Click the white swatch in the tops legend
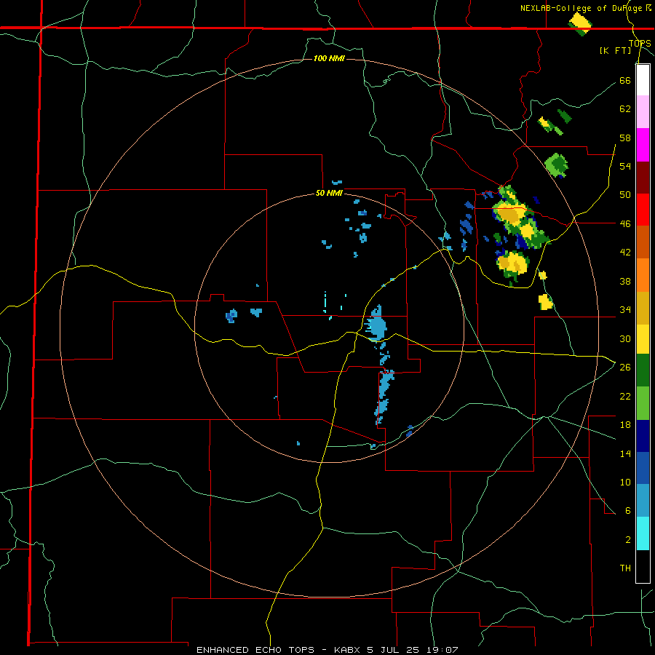Viewport: 655px width, 655px height. (x=643, y=80)
